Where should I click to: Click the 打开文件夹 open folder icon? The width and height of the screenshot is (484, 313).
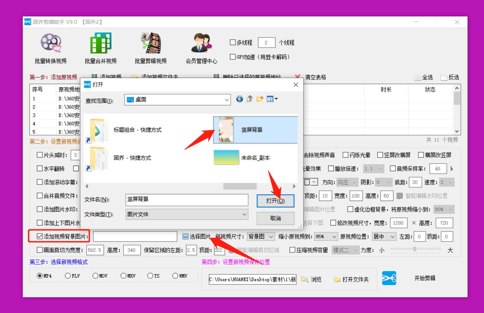[x=337, y=279]
